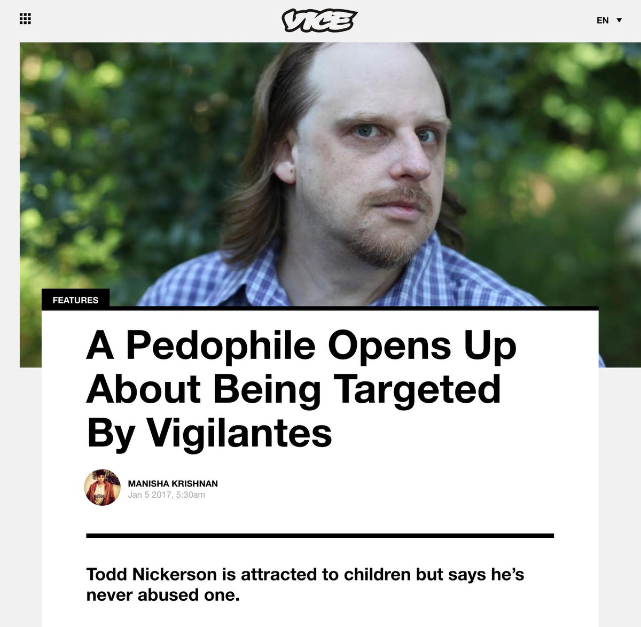Open the FEATURES section tag
Image resolution: width=641 pixels, height=627 pixels.
75,300
